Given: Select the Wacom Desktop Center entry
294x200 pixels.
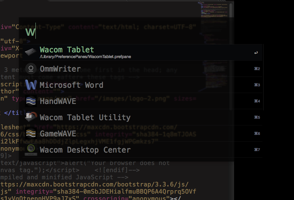Looking at the screenshot, I should tap(85, 150).
